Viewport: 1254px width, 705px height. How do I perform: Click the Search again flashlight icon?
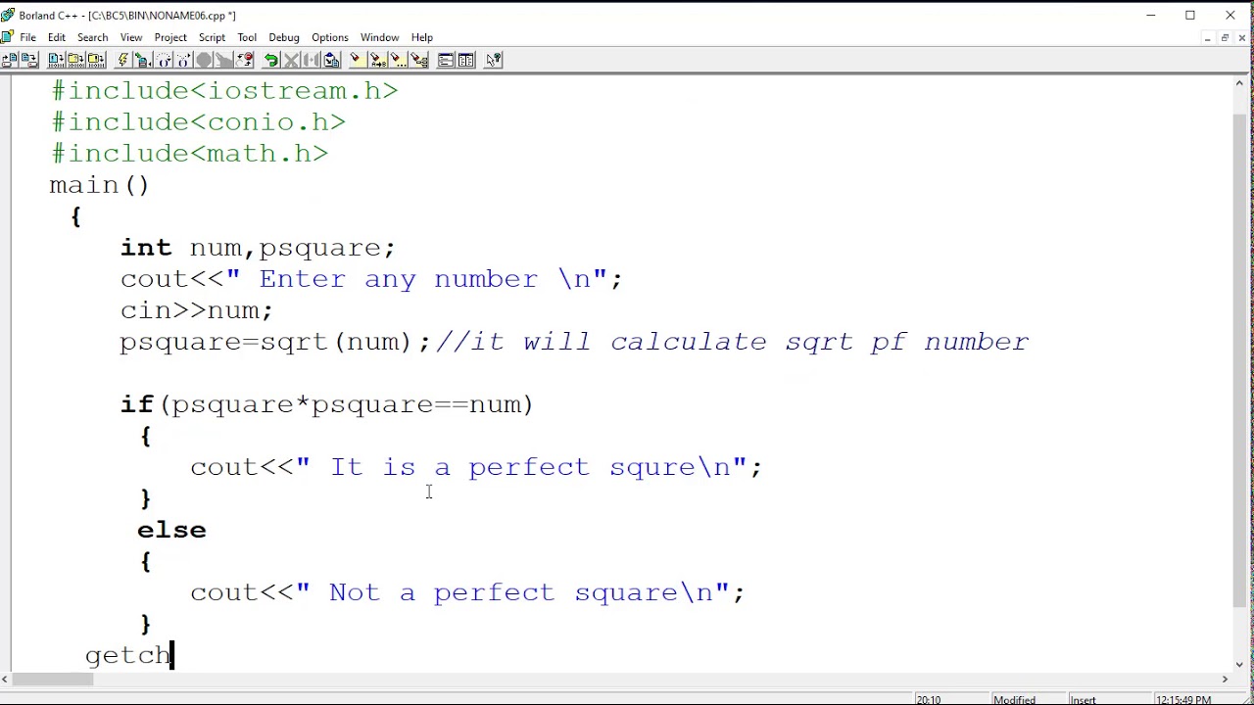tap(397, 60)
